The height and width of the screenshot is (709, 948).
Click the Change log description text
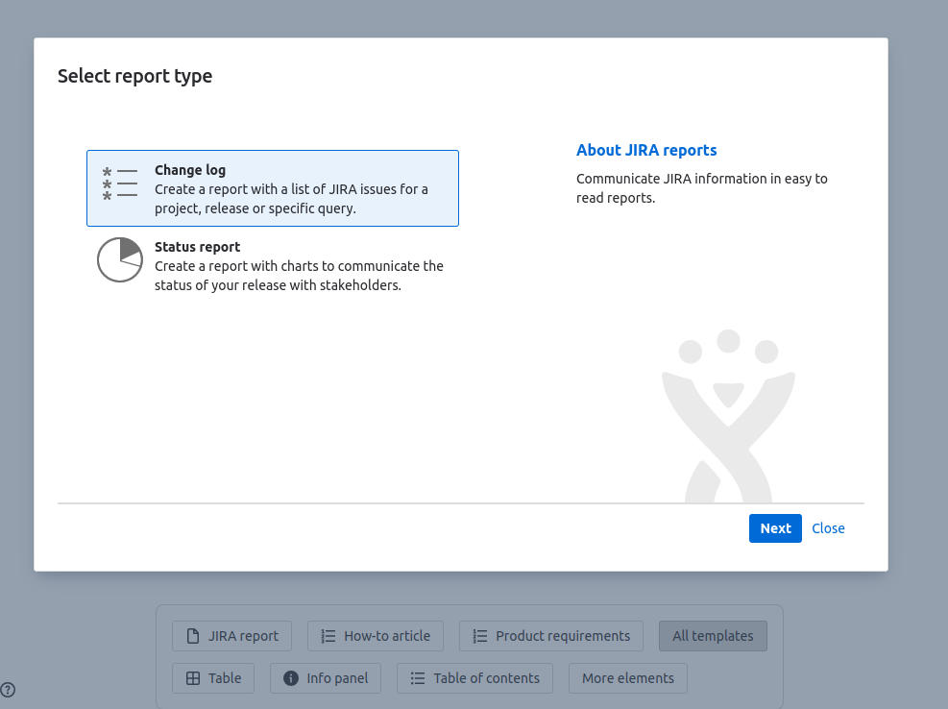[x=291, y=199]
